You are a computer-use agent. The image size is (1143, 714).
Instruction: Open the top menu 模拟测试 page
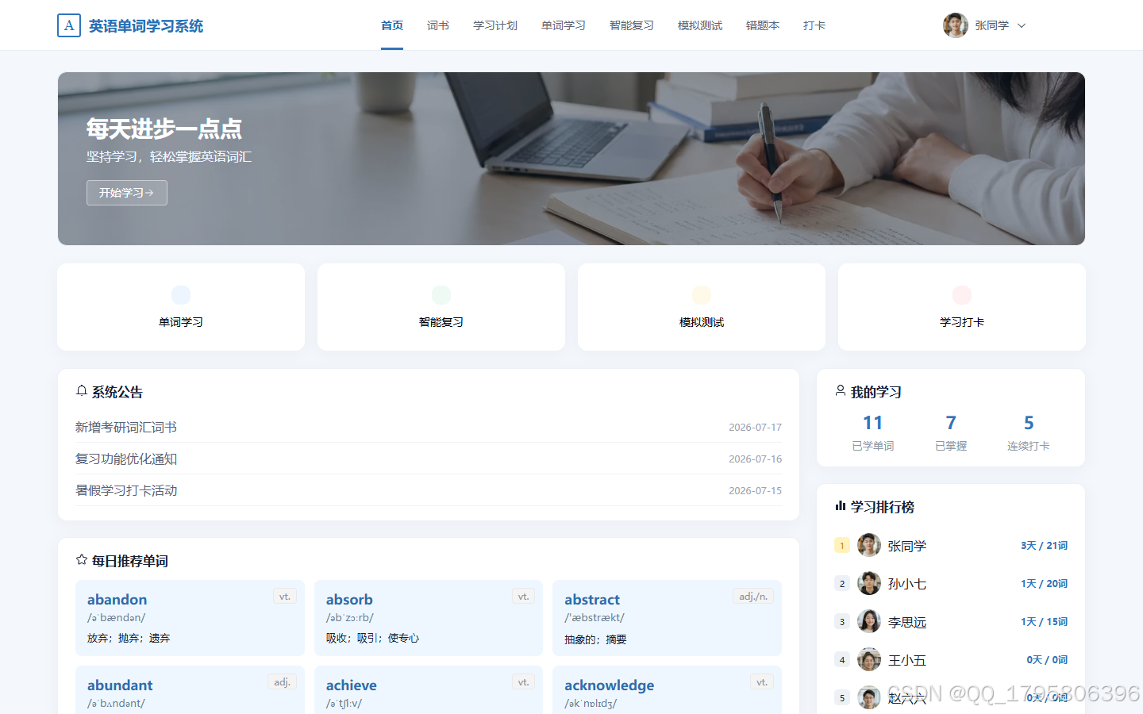pos(700,25)
